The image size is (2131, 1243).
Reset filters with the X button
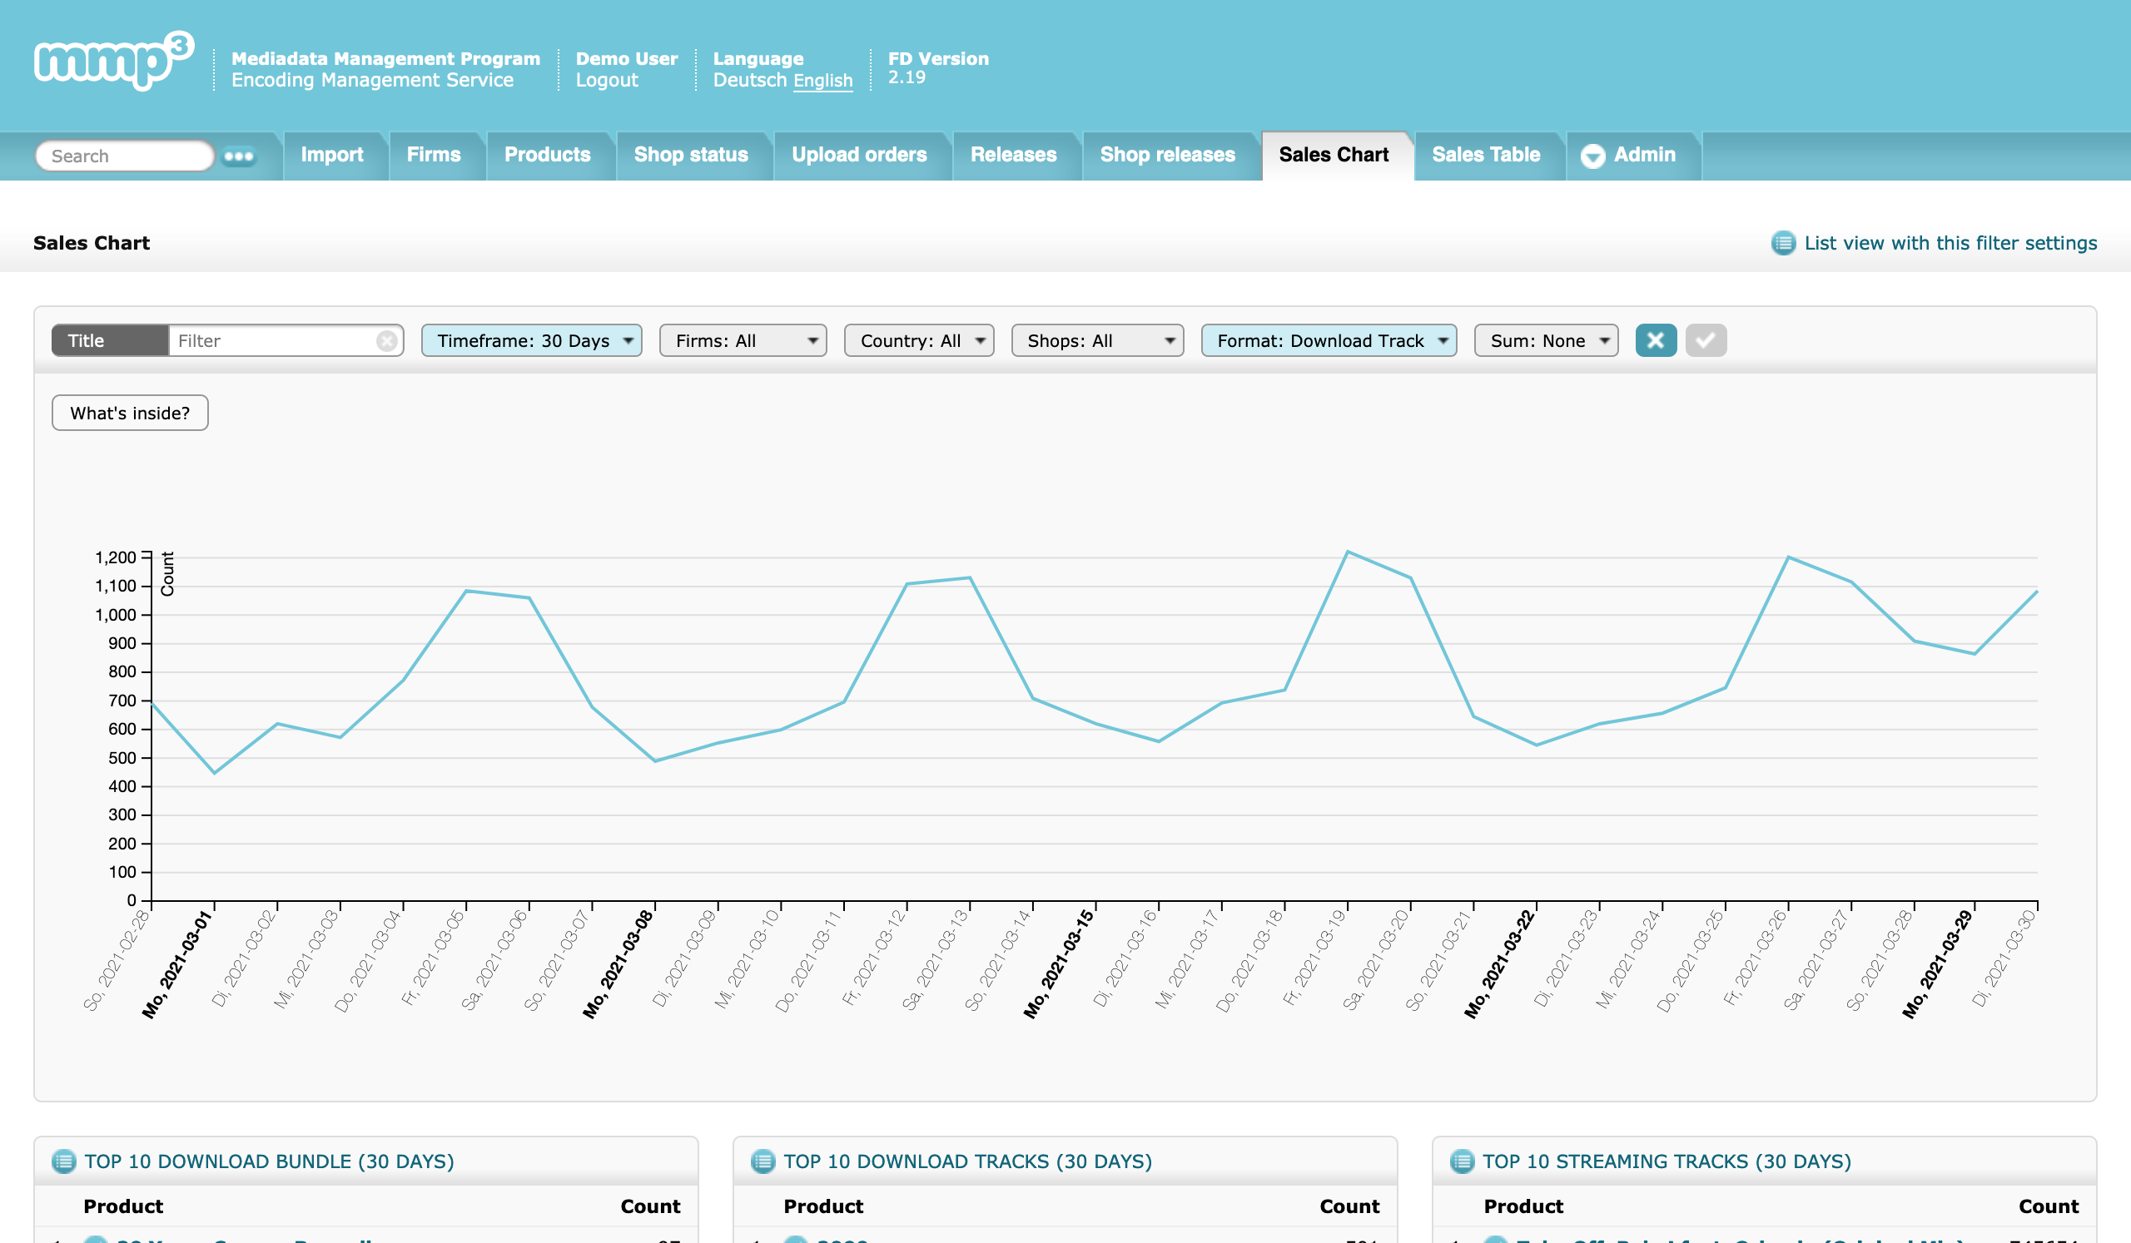[1655, 340]
